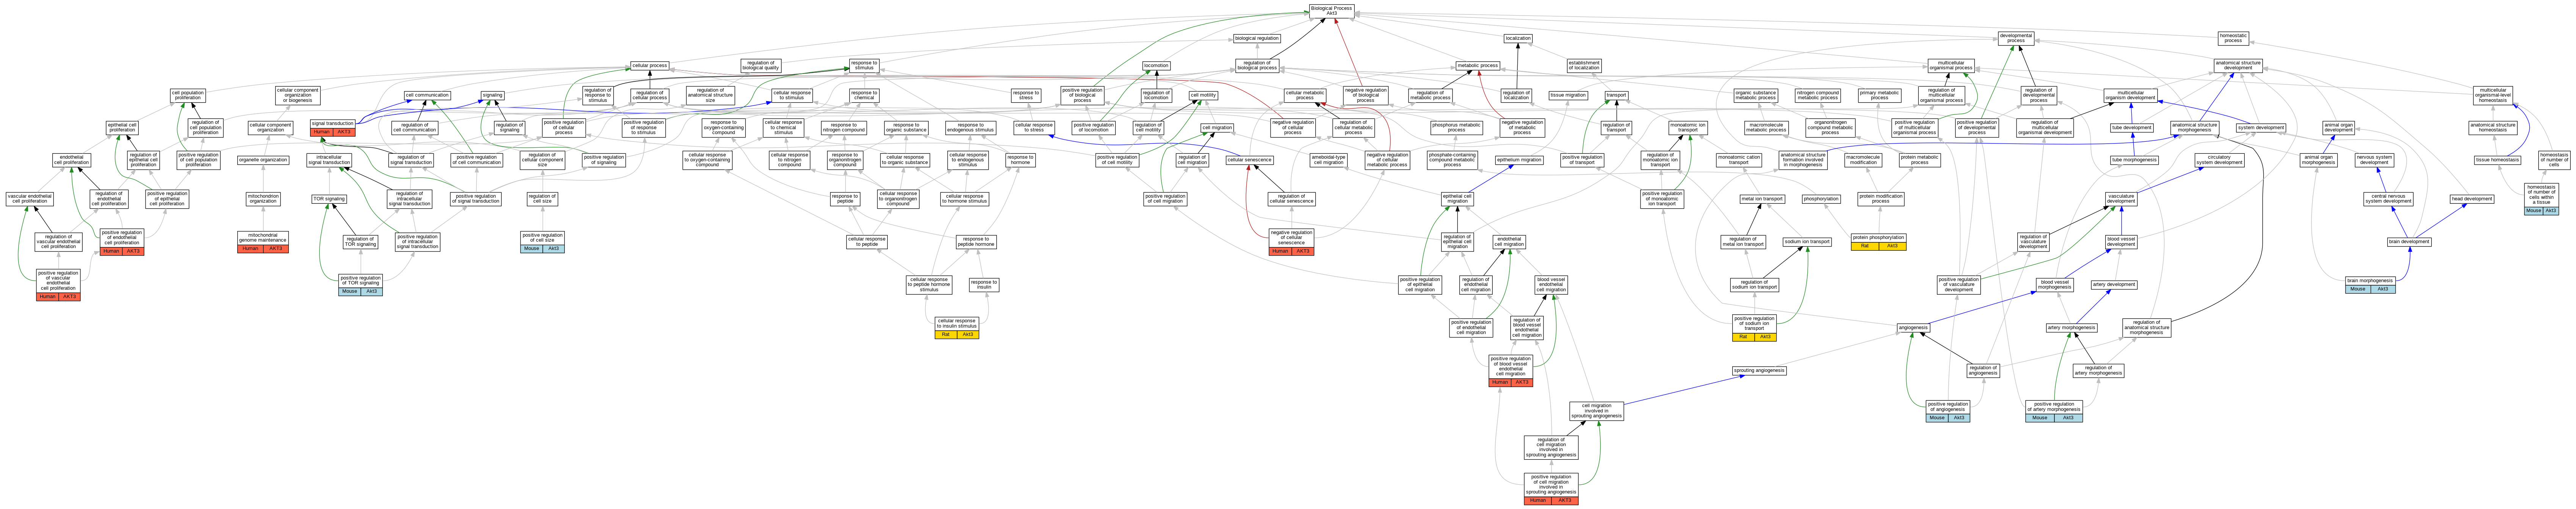Select the 'vascular endothelial cell proliferation' node
The image size is (2576, 509).
[x=29, y=199]
